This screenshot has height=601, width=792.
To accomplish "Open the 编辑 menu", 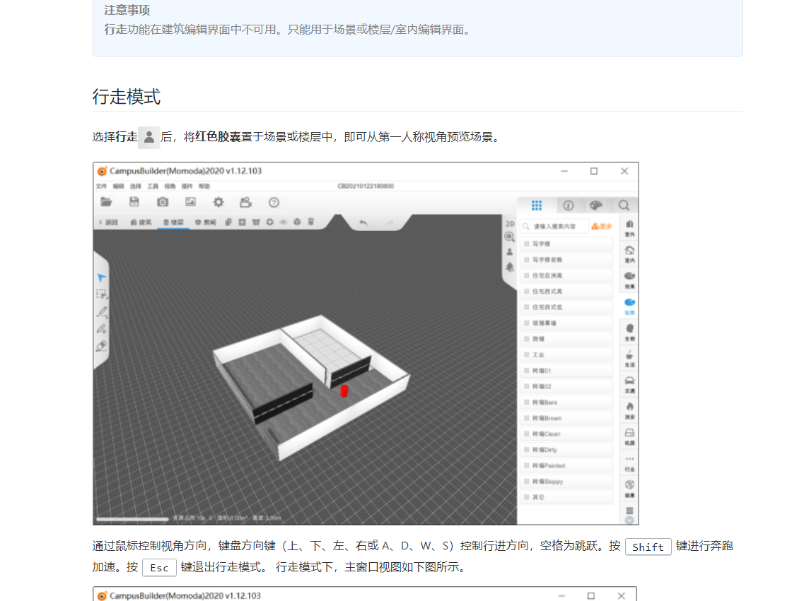I will pos(119,186).
